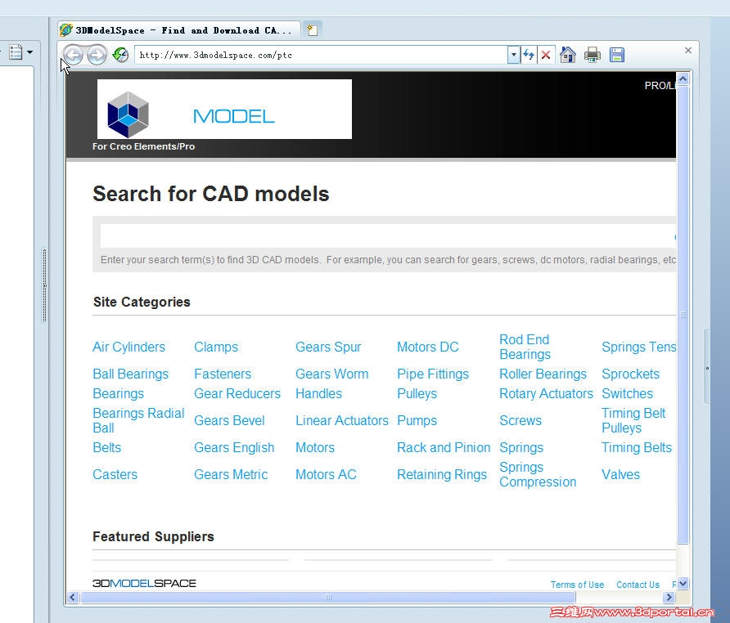Open Air Cylinders category
The height and width of the screenshot is (623, 730).
pyautogui.click(x=129, y=347)
